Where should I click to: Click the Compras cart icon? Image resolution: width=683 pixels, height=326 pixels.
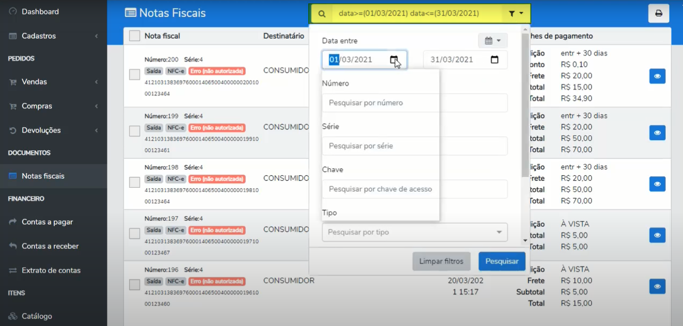click(x=13, y=106)
